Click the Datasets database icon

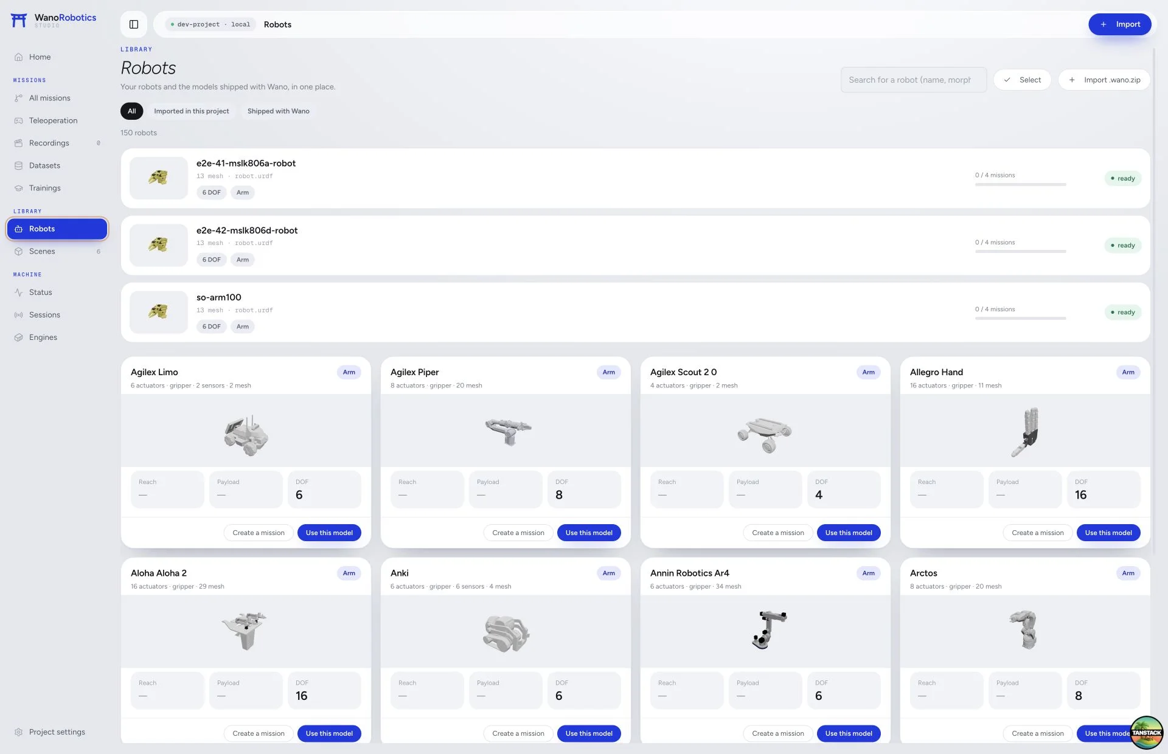tap(18, 165)
